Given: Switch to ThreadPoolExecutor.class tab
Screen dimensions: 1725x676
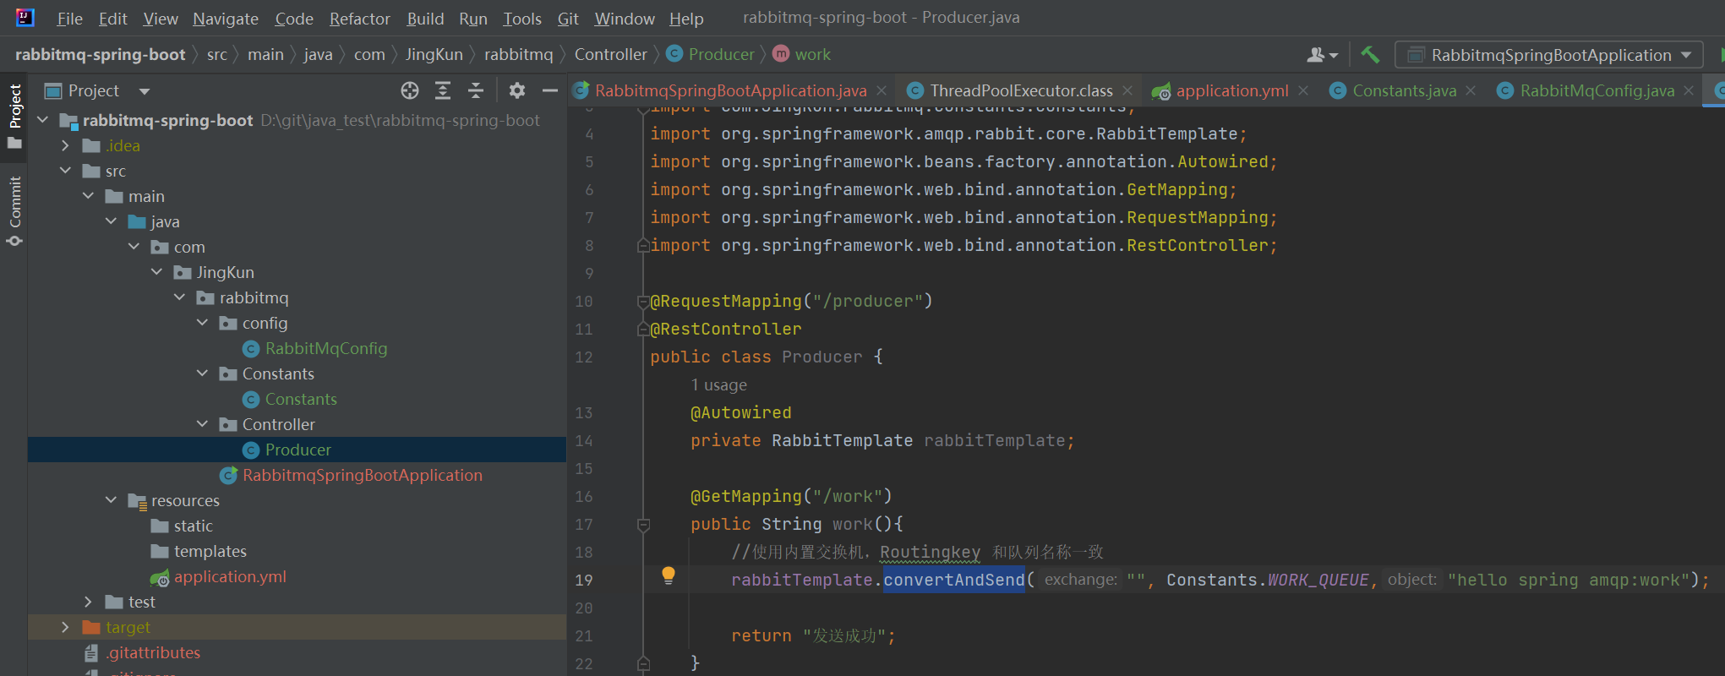Looking at the screenshot, I should (1021, 90).
